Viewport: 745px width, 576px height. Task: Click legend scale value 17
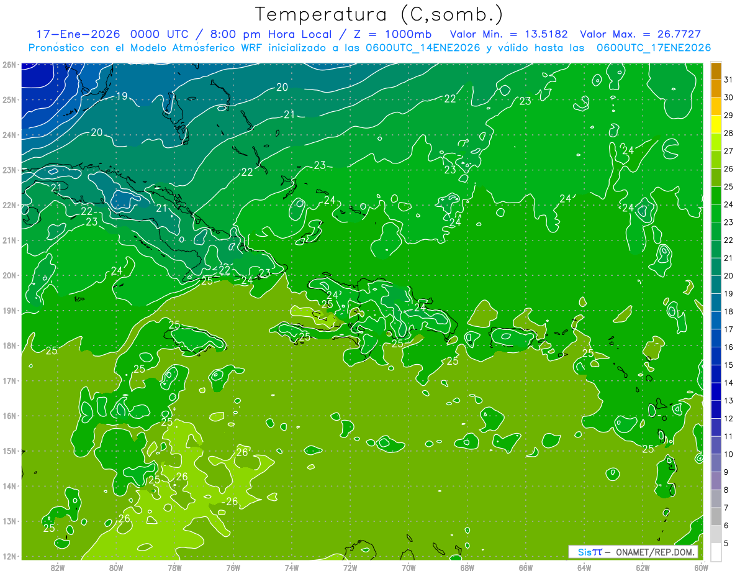click(x=729, y=329)
